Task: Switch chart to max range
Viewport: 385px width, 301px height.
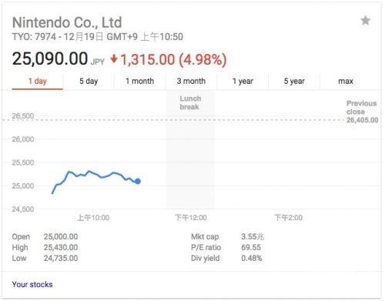Action: [346, 82]
